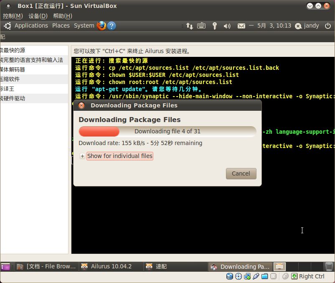Open VirtualBox 帮助(H) menu

[x=63, y=16]
